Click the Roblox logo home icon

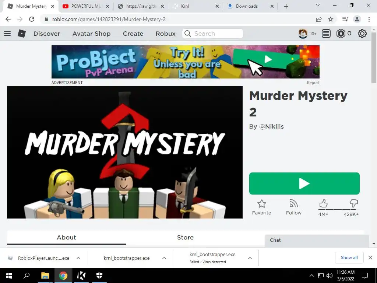(x=22, y=34)
